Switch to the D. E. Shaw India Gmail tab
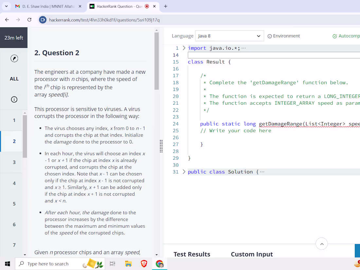Viewport: 360px width, 270px height. coord(48,7)
